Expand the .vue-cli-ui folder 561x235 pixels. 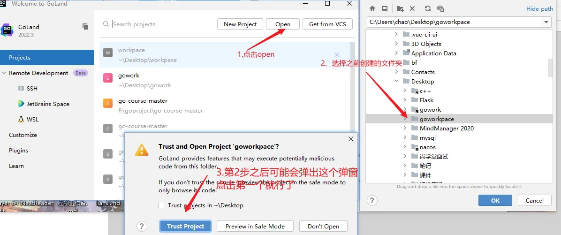point(396,34)
